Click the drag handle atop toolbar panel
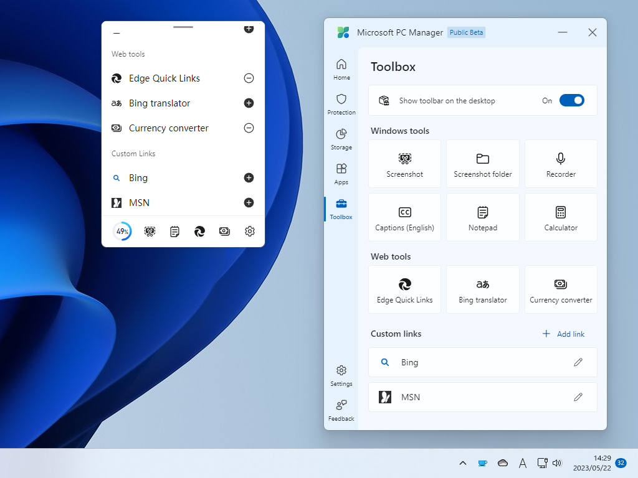This screenshot has width=638, height=478. 183,27
